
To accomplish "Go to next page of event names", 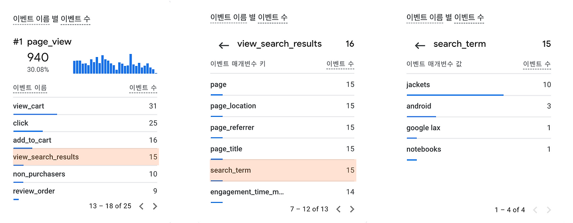I will click(x=155, y=206).
